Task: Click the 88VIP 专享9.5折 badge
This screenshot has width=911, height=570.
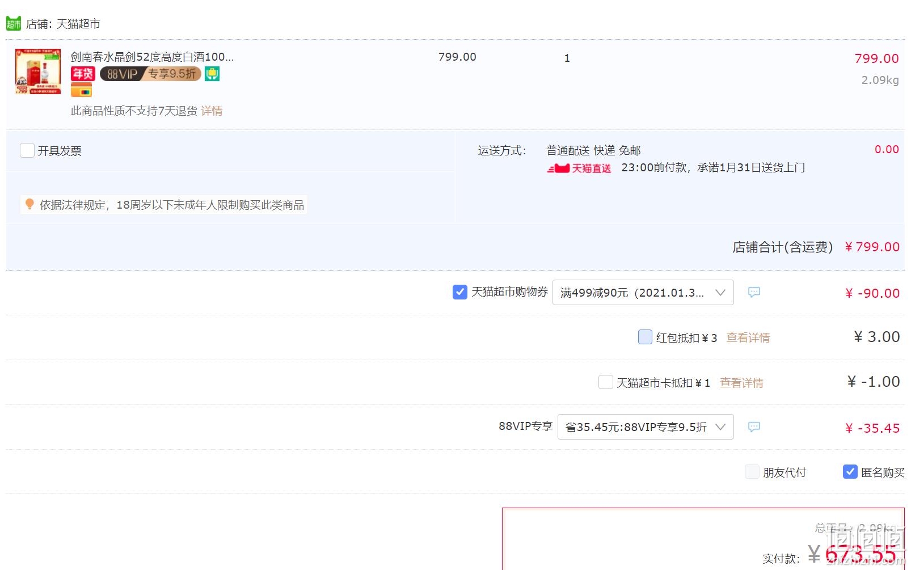Action: click(150, 74)
